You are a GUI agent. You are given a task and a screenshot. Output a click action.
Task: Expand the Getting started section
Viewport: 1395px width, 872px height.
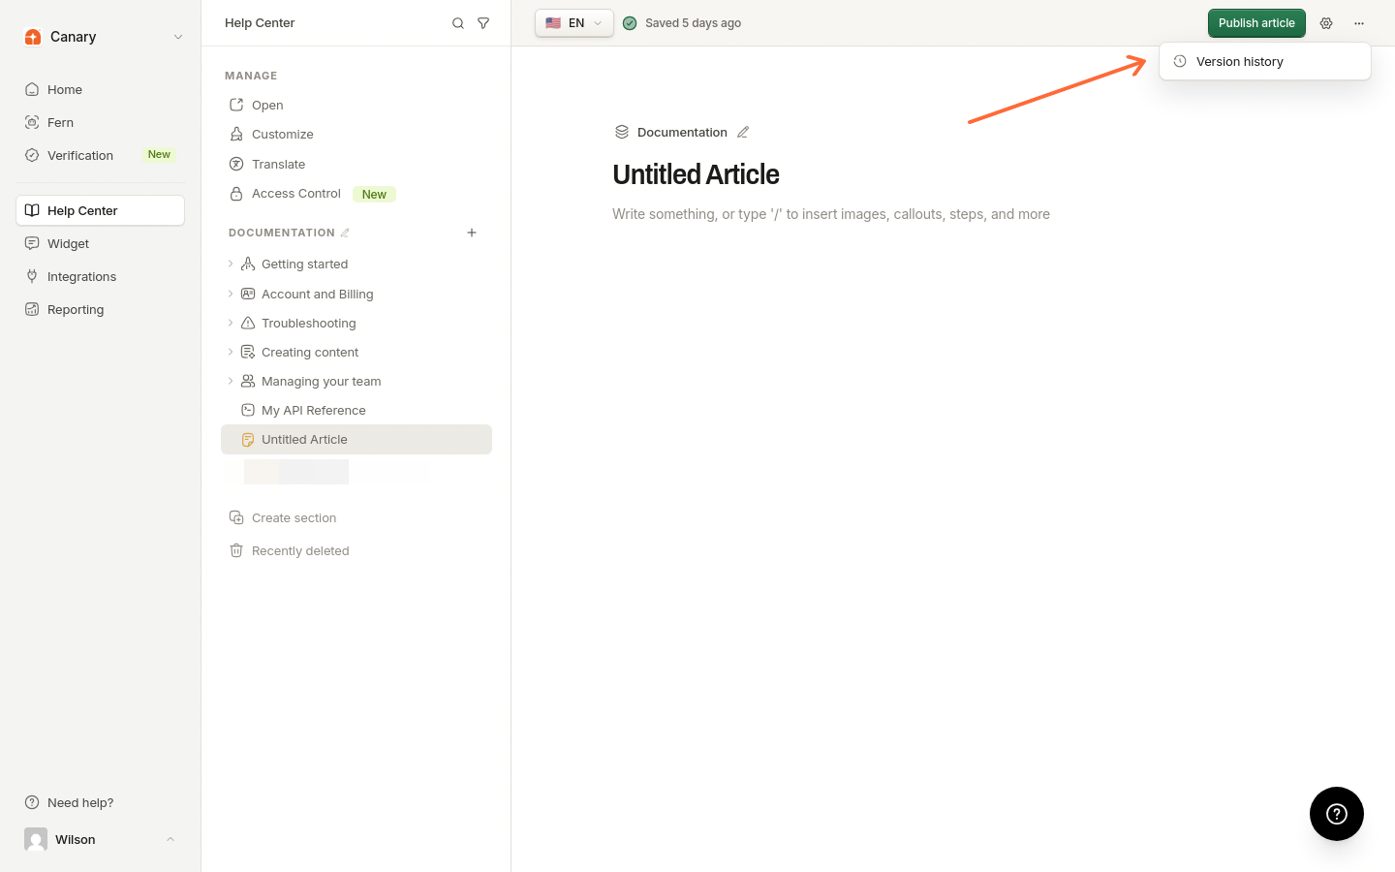(231, 264)
